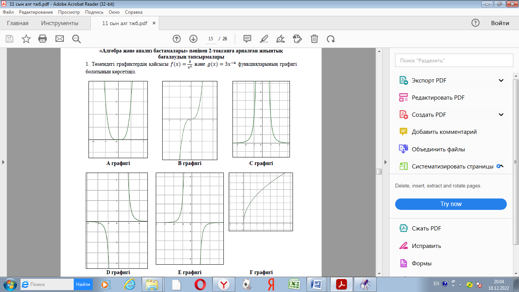Screen dimensions: 519x292
Task: Click the A графигі graph image
Action: click(x=118, y=119)
